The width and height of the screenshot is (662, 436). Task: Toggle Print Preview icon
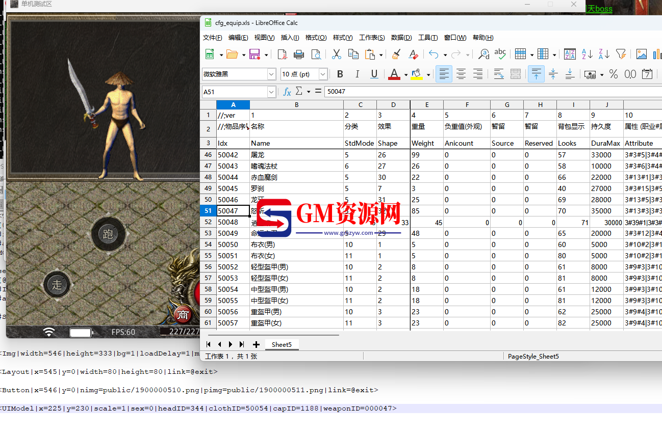pyautogui.click(x=316, y=54)
